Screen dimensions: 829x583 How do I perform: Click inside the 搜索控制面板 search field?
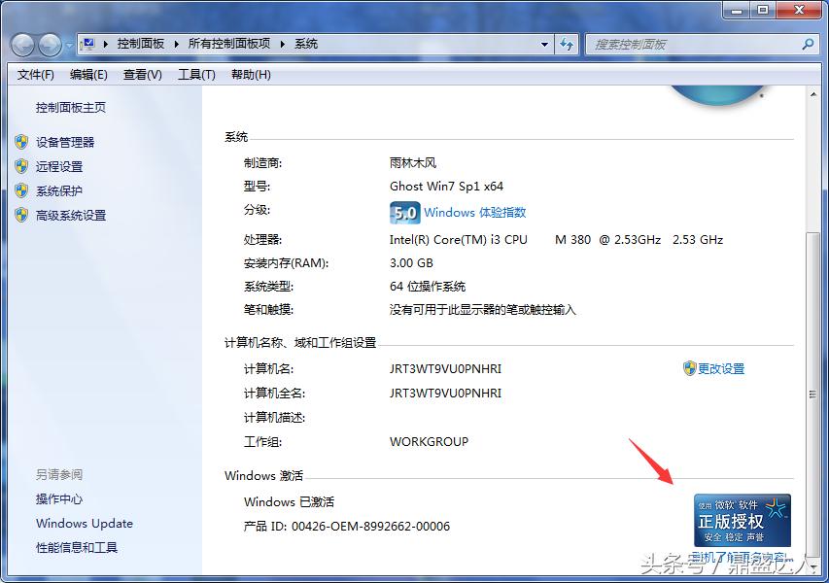[x=690, y=44]
